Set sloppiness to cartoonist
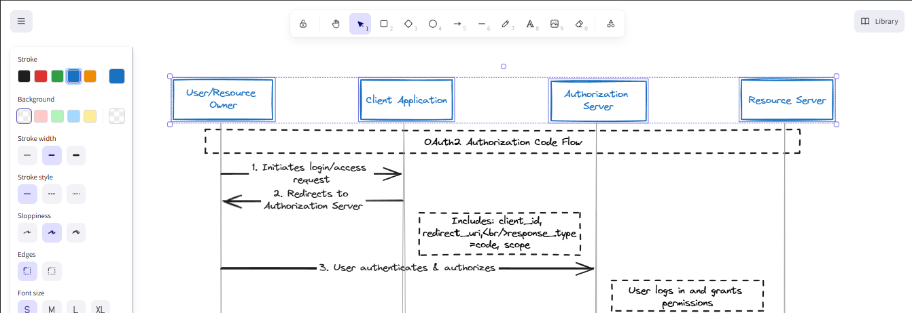Image resolution: width=912 pixels, height=313 pixels. pyautogui.click(x=76, y=232)
